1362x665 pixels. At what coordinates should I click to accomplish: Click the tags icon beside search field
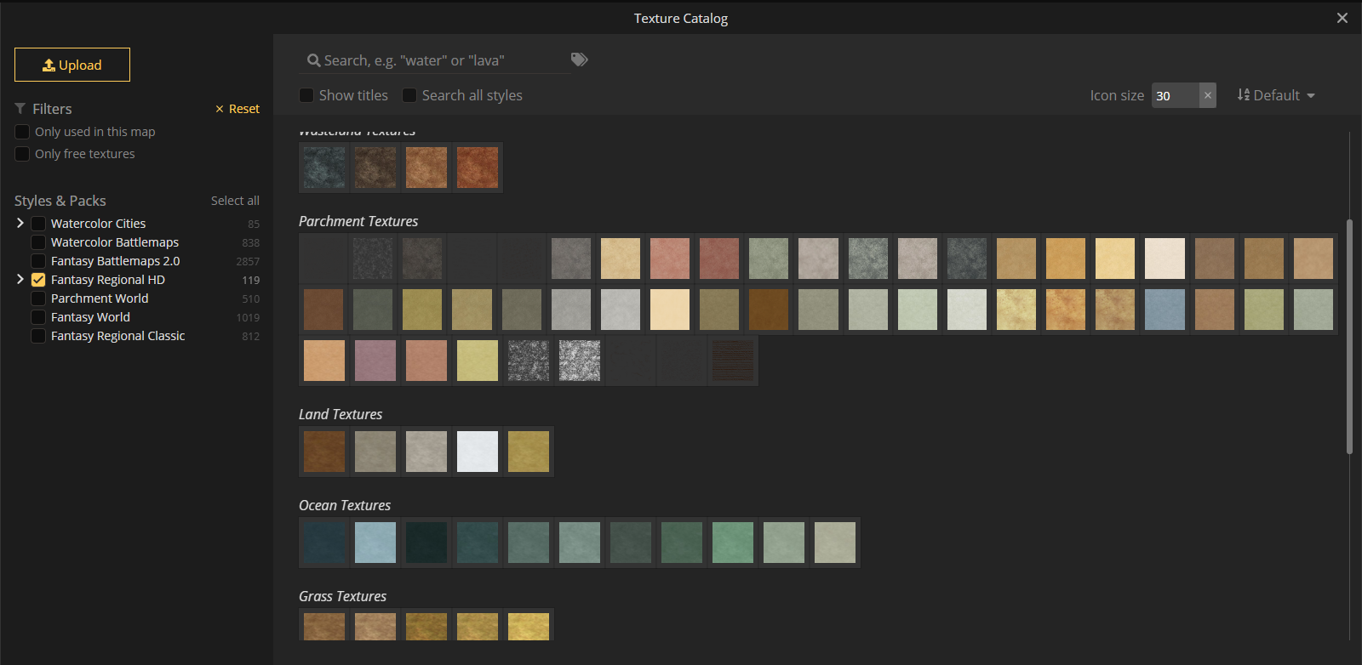tap(579, 60)
